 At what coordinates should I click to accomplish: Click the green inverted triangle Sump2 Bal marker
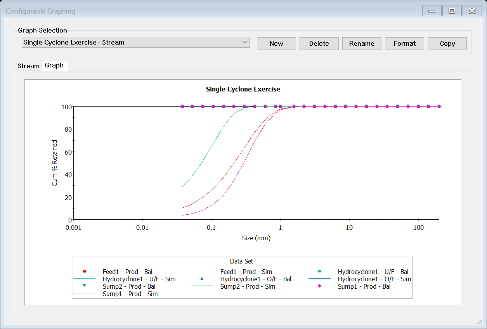(x=84, y=286)
